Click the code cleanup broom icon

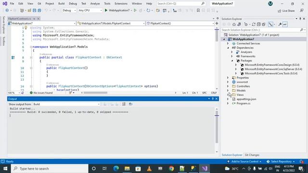(x=70, y=93)
